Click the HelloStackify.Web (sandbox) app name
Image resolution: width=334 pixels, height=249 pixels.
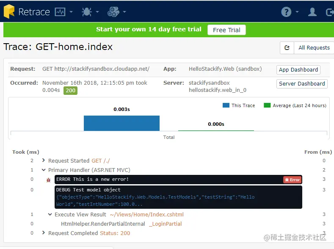click(225, 69)
